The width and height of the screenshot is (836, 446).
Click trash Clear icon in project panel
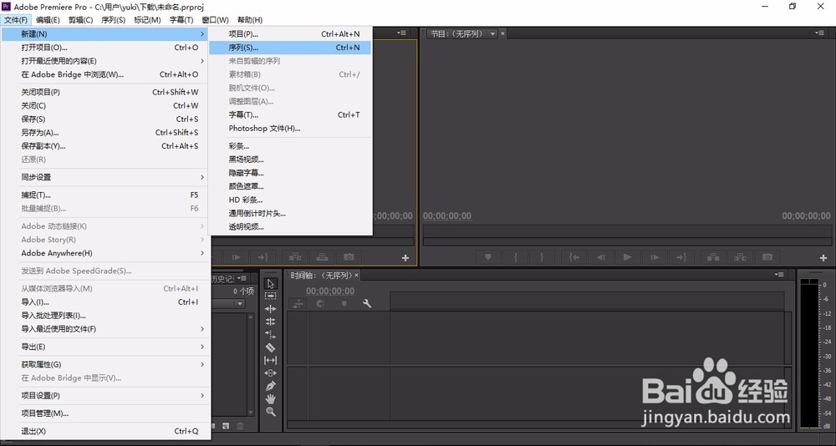[x=240, y=426]
